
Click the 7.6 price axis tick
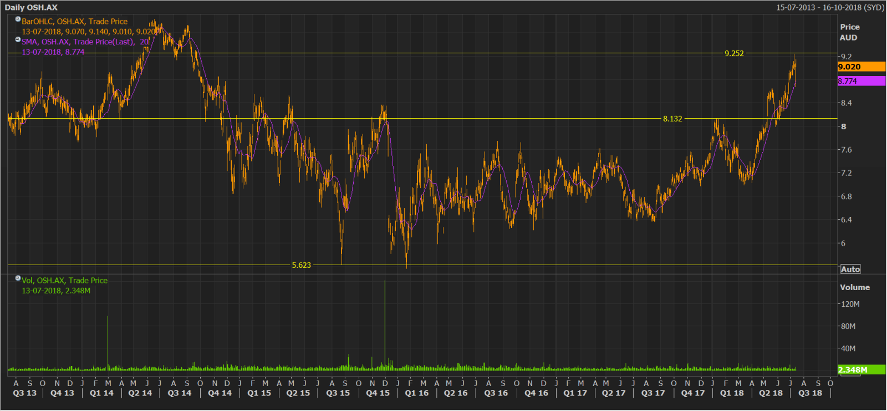[846, 150]
